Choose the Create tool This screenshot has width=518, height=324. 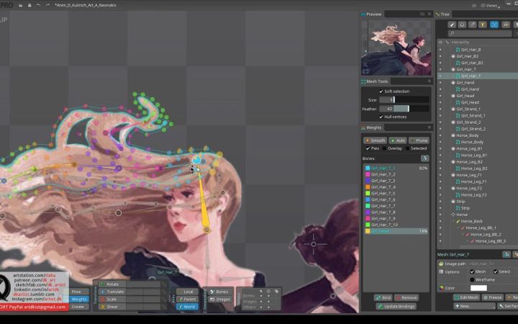click(x=78, y=307)
